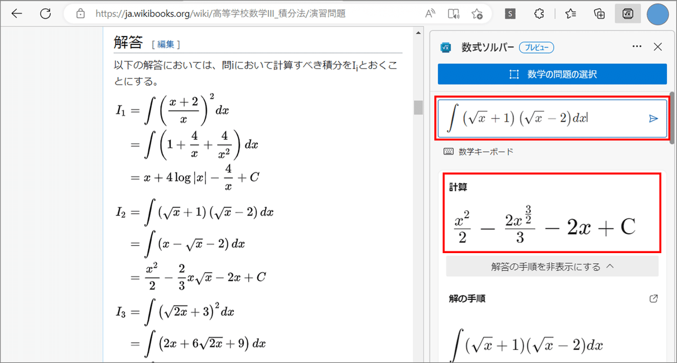Image resolution: width=677 pixels, height=363 pixels.
Task: Click the I₃ integral formula line
Action: point(176,311)
